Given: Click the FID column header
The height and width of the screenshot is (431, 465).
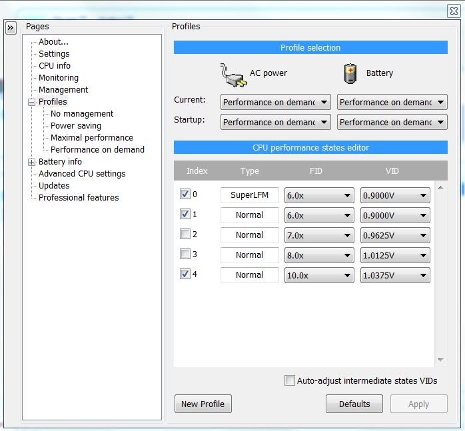Looking at the screenshot, I should [x=316, y=171].
